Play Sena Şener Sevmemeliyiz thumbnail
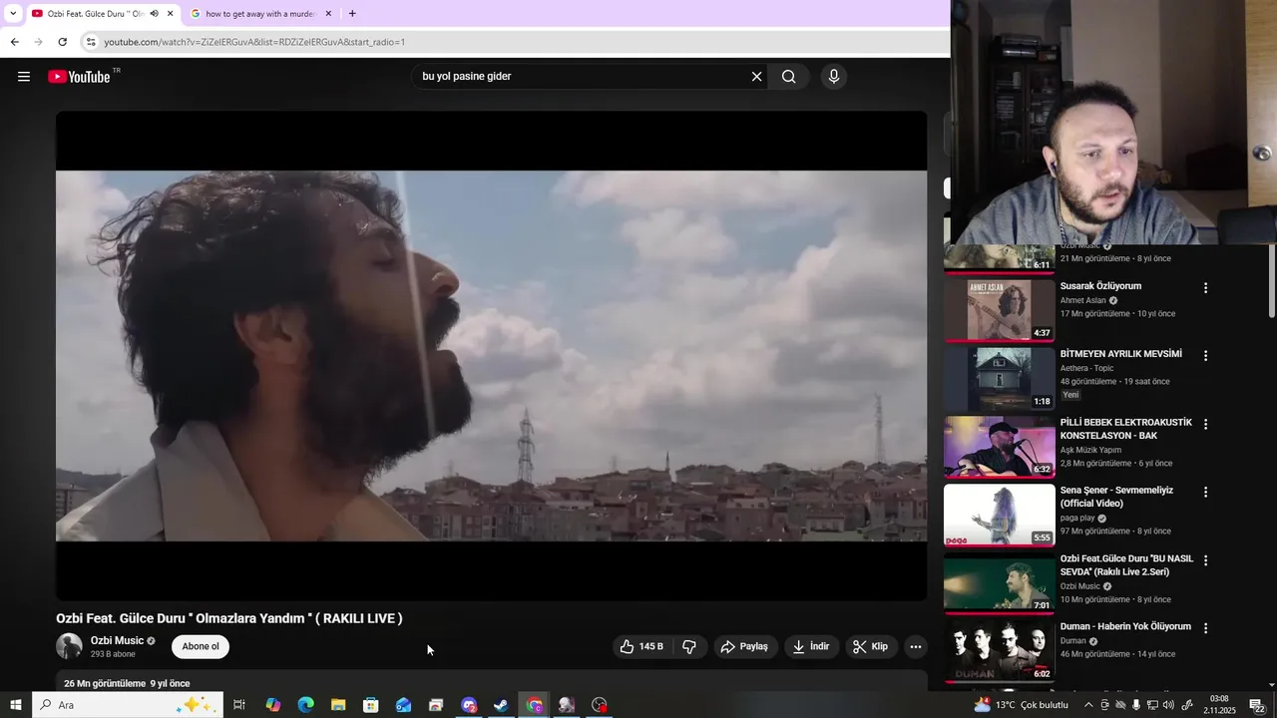The width and height of the screenshot is (1277, 718). click(x=999, y=515)
